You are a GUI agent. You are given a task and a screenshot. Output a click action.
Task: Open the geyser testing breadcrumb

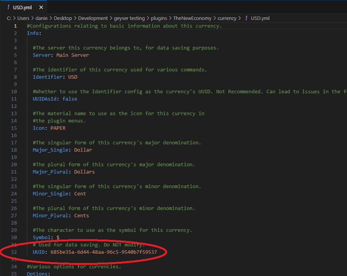click(129, 18)
